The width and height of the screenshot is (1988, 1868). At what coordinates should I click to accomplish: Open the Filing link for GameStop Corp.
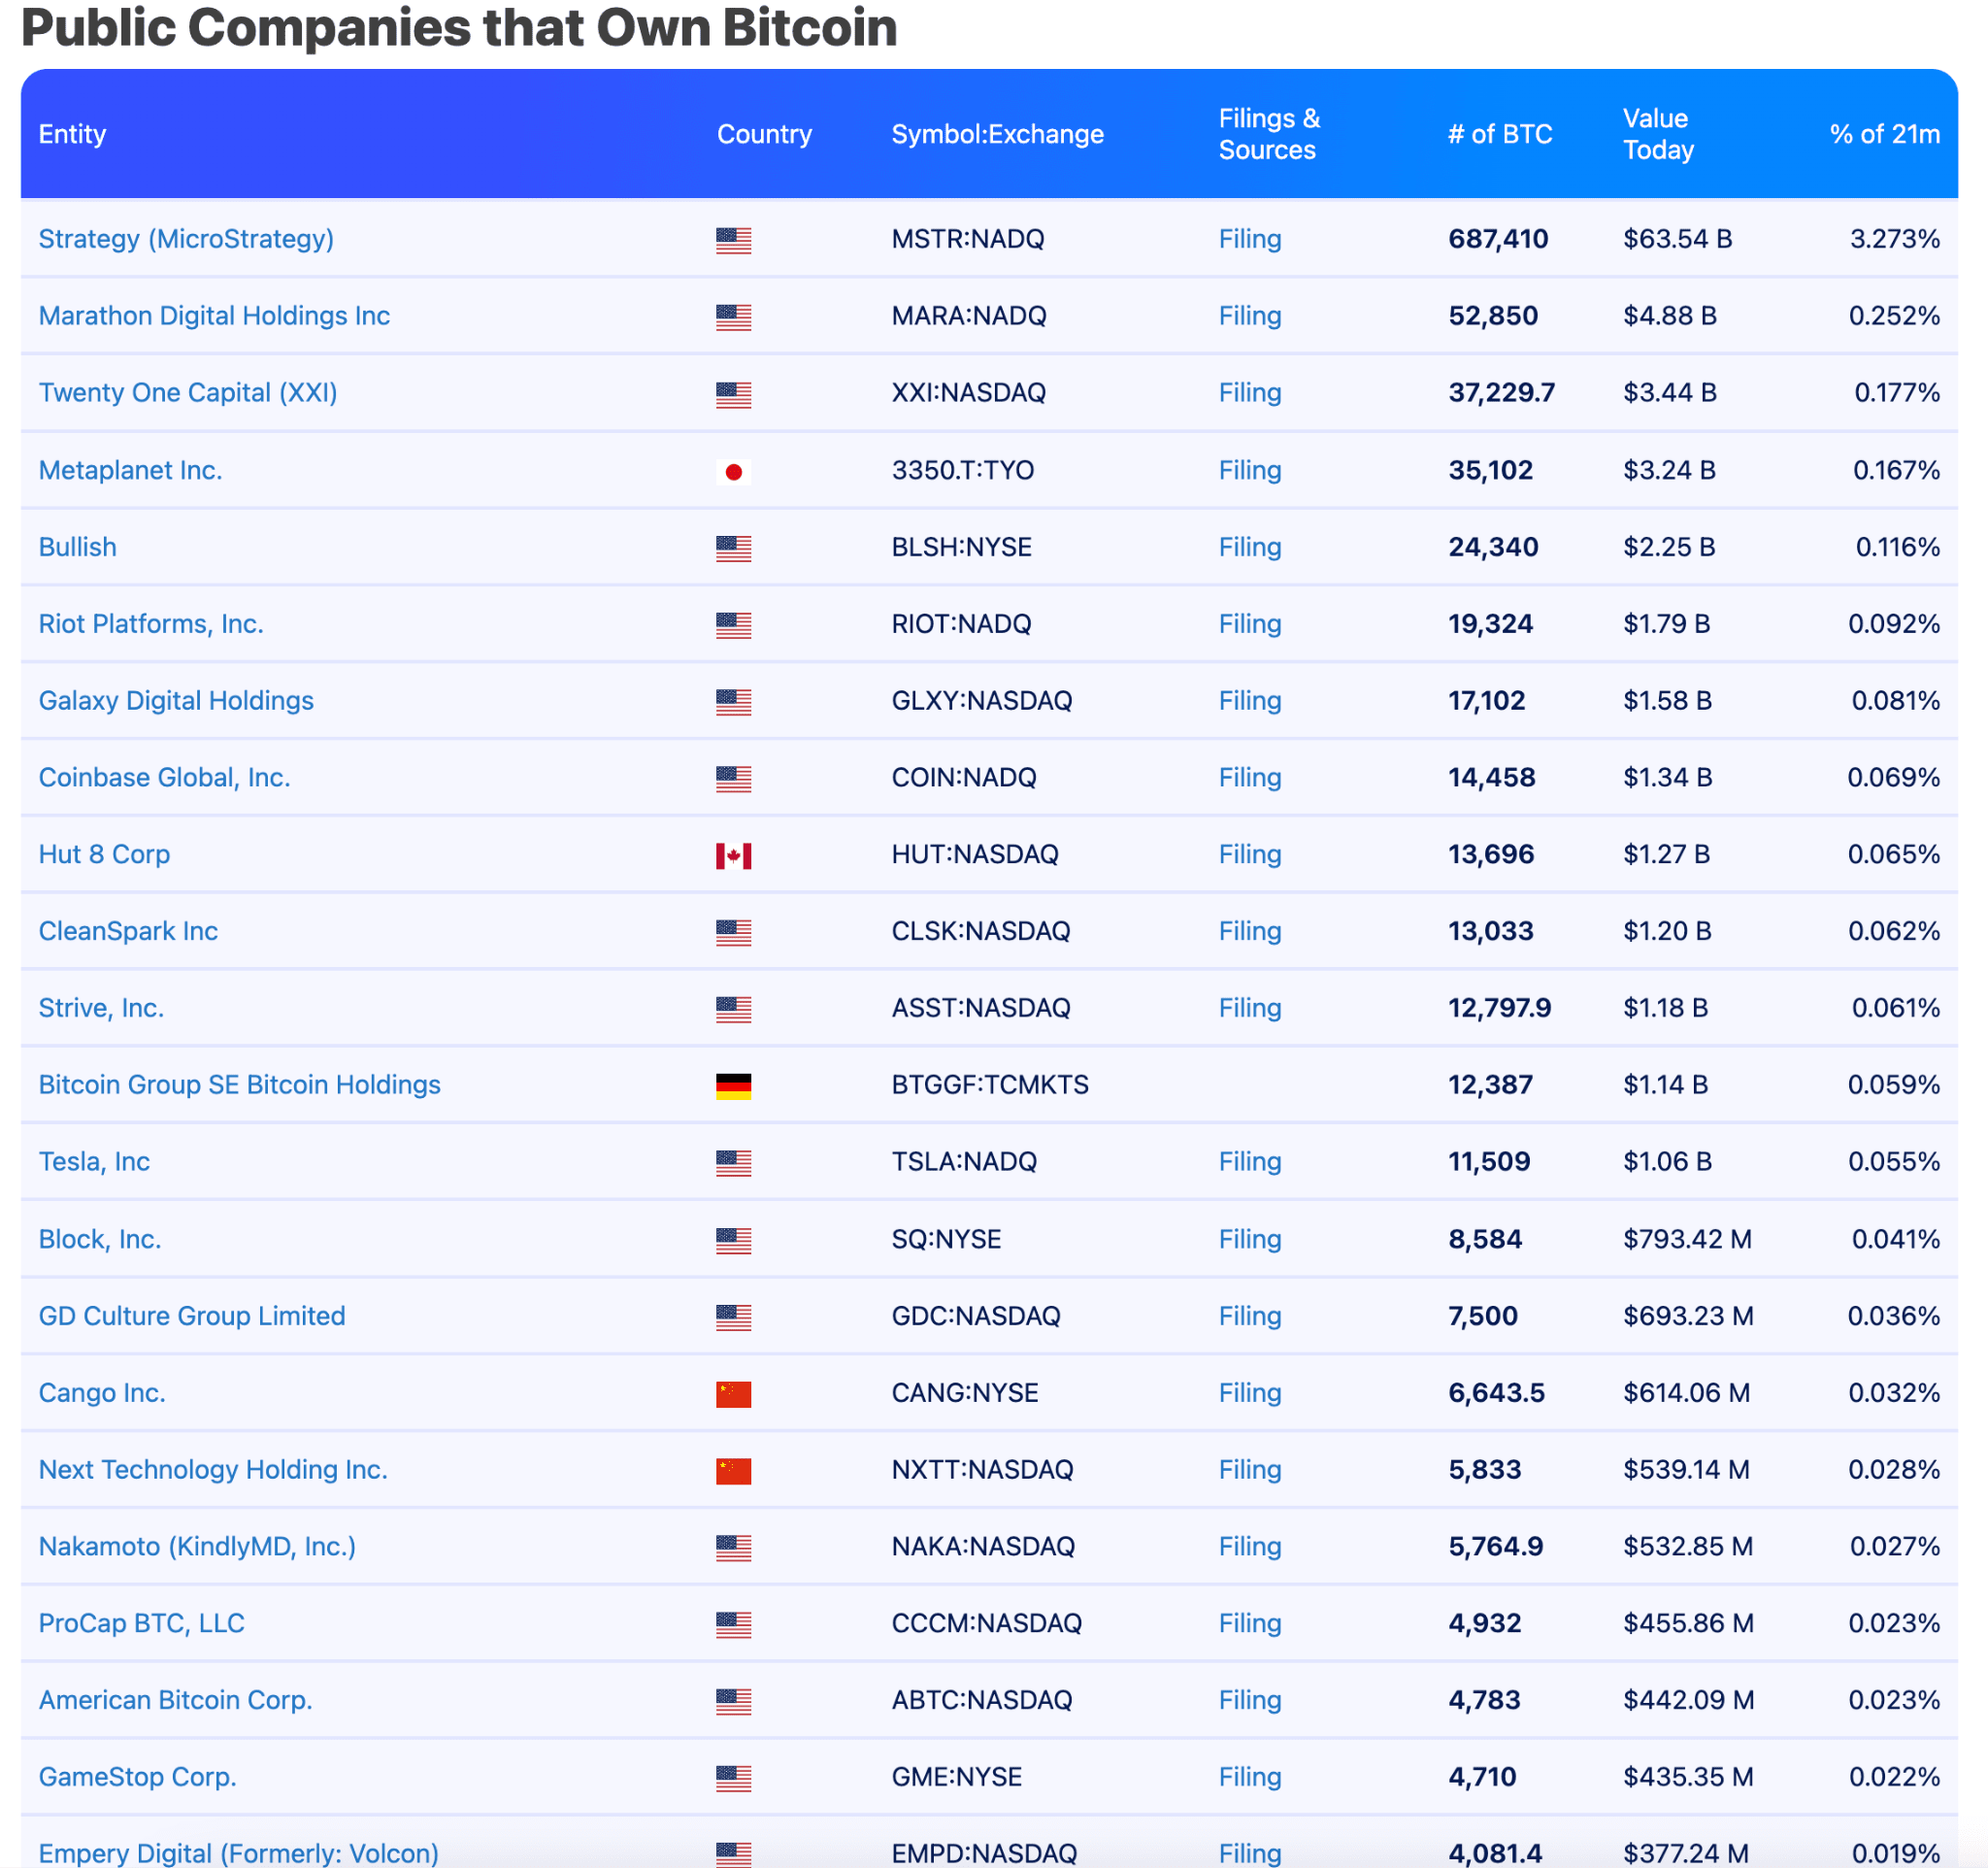click(1249, 1777)
